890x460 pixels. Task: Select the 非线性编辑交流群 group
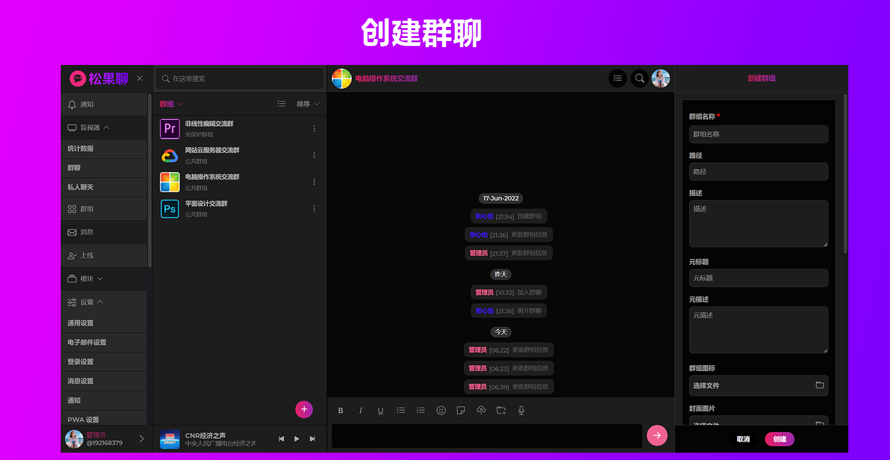coord(240,129)
